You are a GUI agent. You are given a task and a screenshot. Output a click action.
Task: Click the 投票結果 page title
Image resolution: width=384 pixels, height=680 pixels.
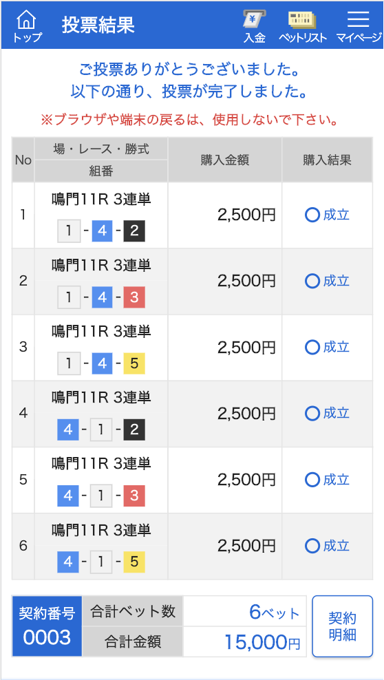98,25
